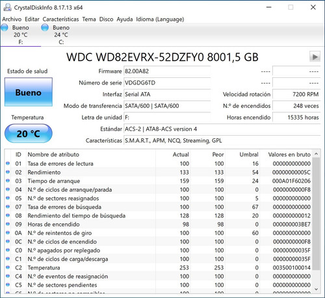Open the Disco menu
Screen dimensions: 325x298
tap(106, 19)
